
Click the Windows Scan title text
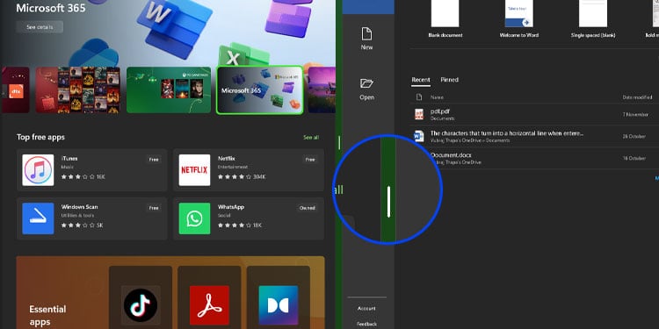79,207
